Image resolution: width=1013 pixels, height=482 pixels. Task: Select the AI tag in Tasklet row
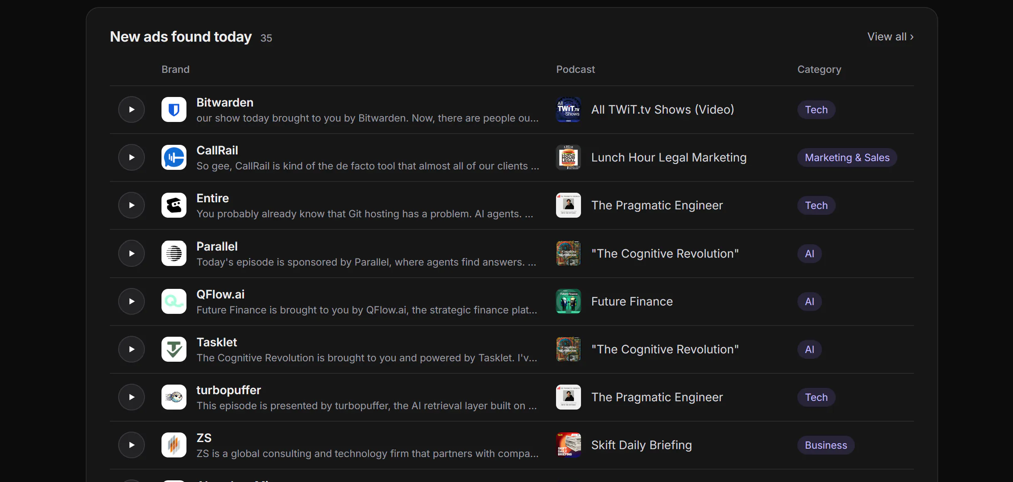(x=809, y=349)
